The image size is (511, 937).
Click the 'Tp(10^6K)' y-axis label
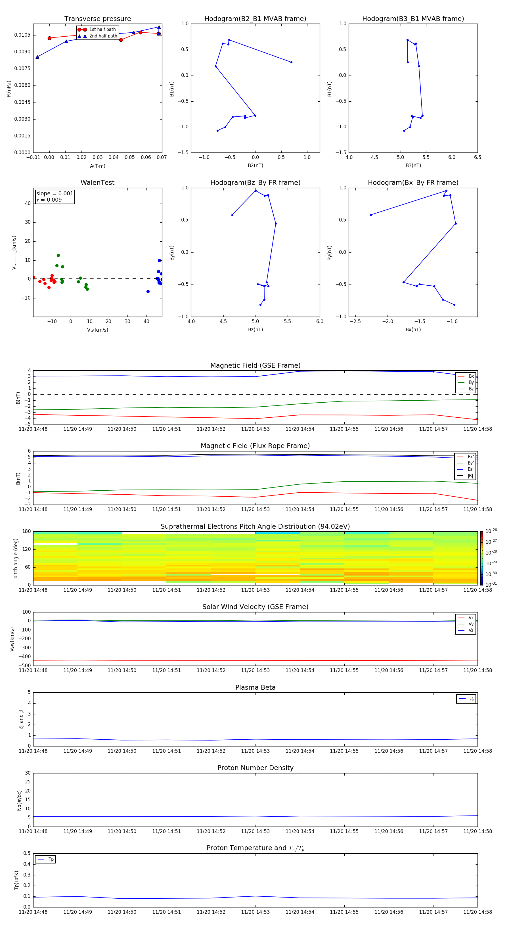click(16, 880)
